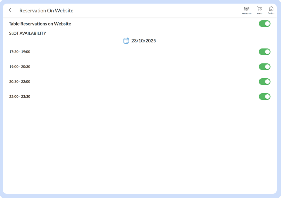281x198 pixels.
Task: Click the calendar icon beside the date
Action: click(x=126, y=41)
